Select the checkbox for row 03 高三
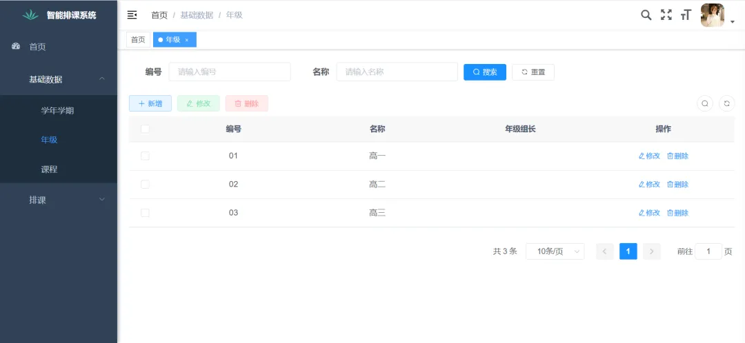Screen dimensions: 745x343 [145, 213]
